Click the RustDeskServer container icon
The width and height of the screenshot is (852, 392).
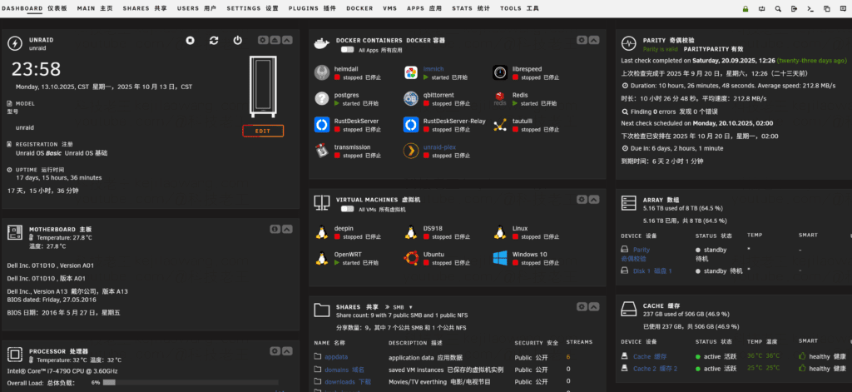[322, 125]
